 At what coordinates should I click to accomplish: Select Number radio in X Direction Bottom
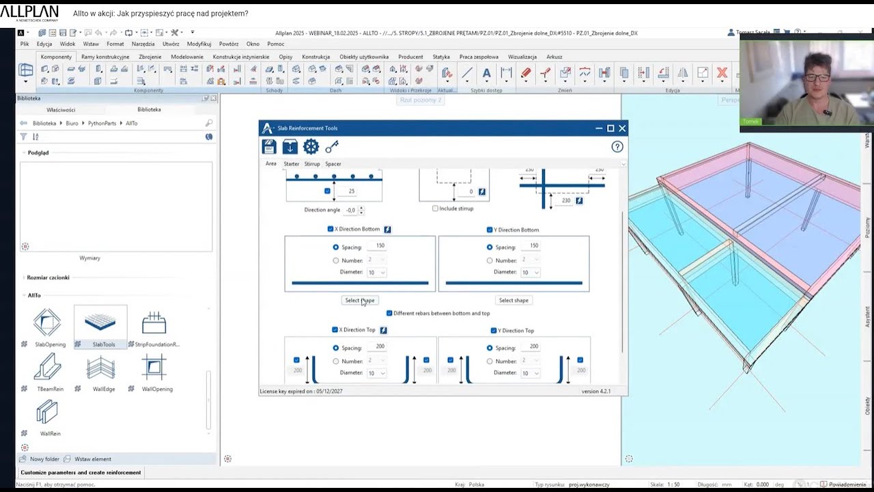click(x=336, y=260)
